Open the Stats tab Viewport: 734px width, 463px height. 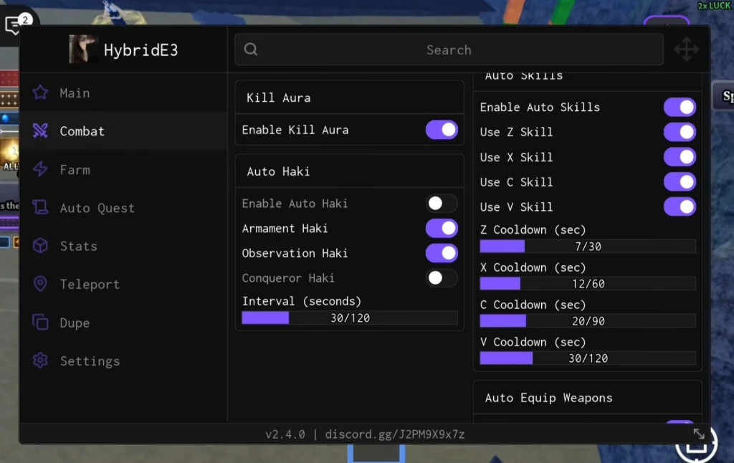(123, 246)
